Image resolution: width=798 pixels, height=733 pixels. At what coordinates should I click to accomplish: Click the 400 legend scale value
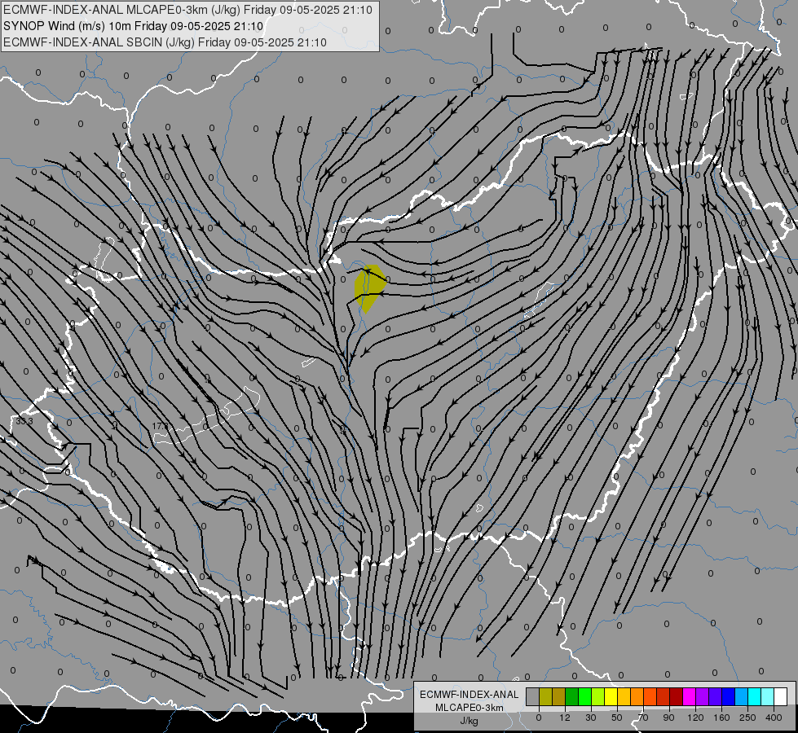(x=774, y=718)
